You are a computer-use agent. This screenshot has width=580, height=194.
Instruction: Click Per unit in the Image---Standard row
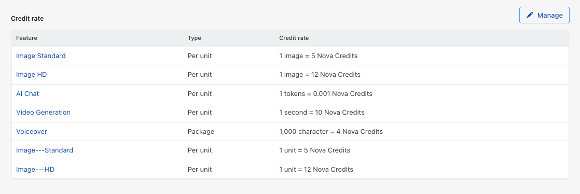coord(200,150)
